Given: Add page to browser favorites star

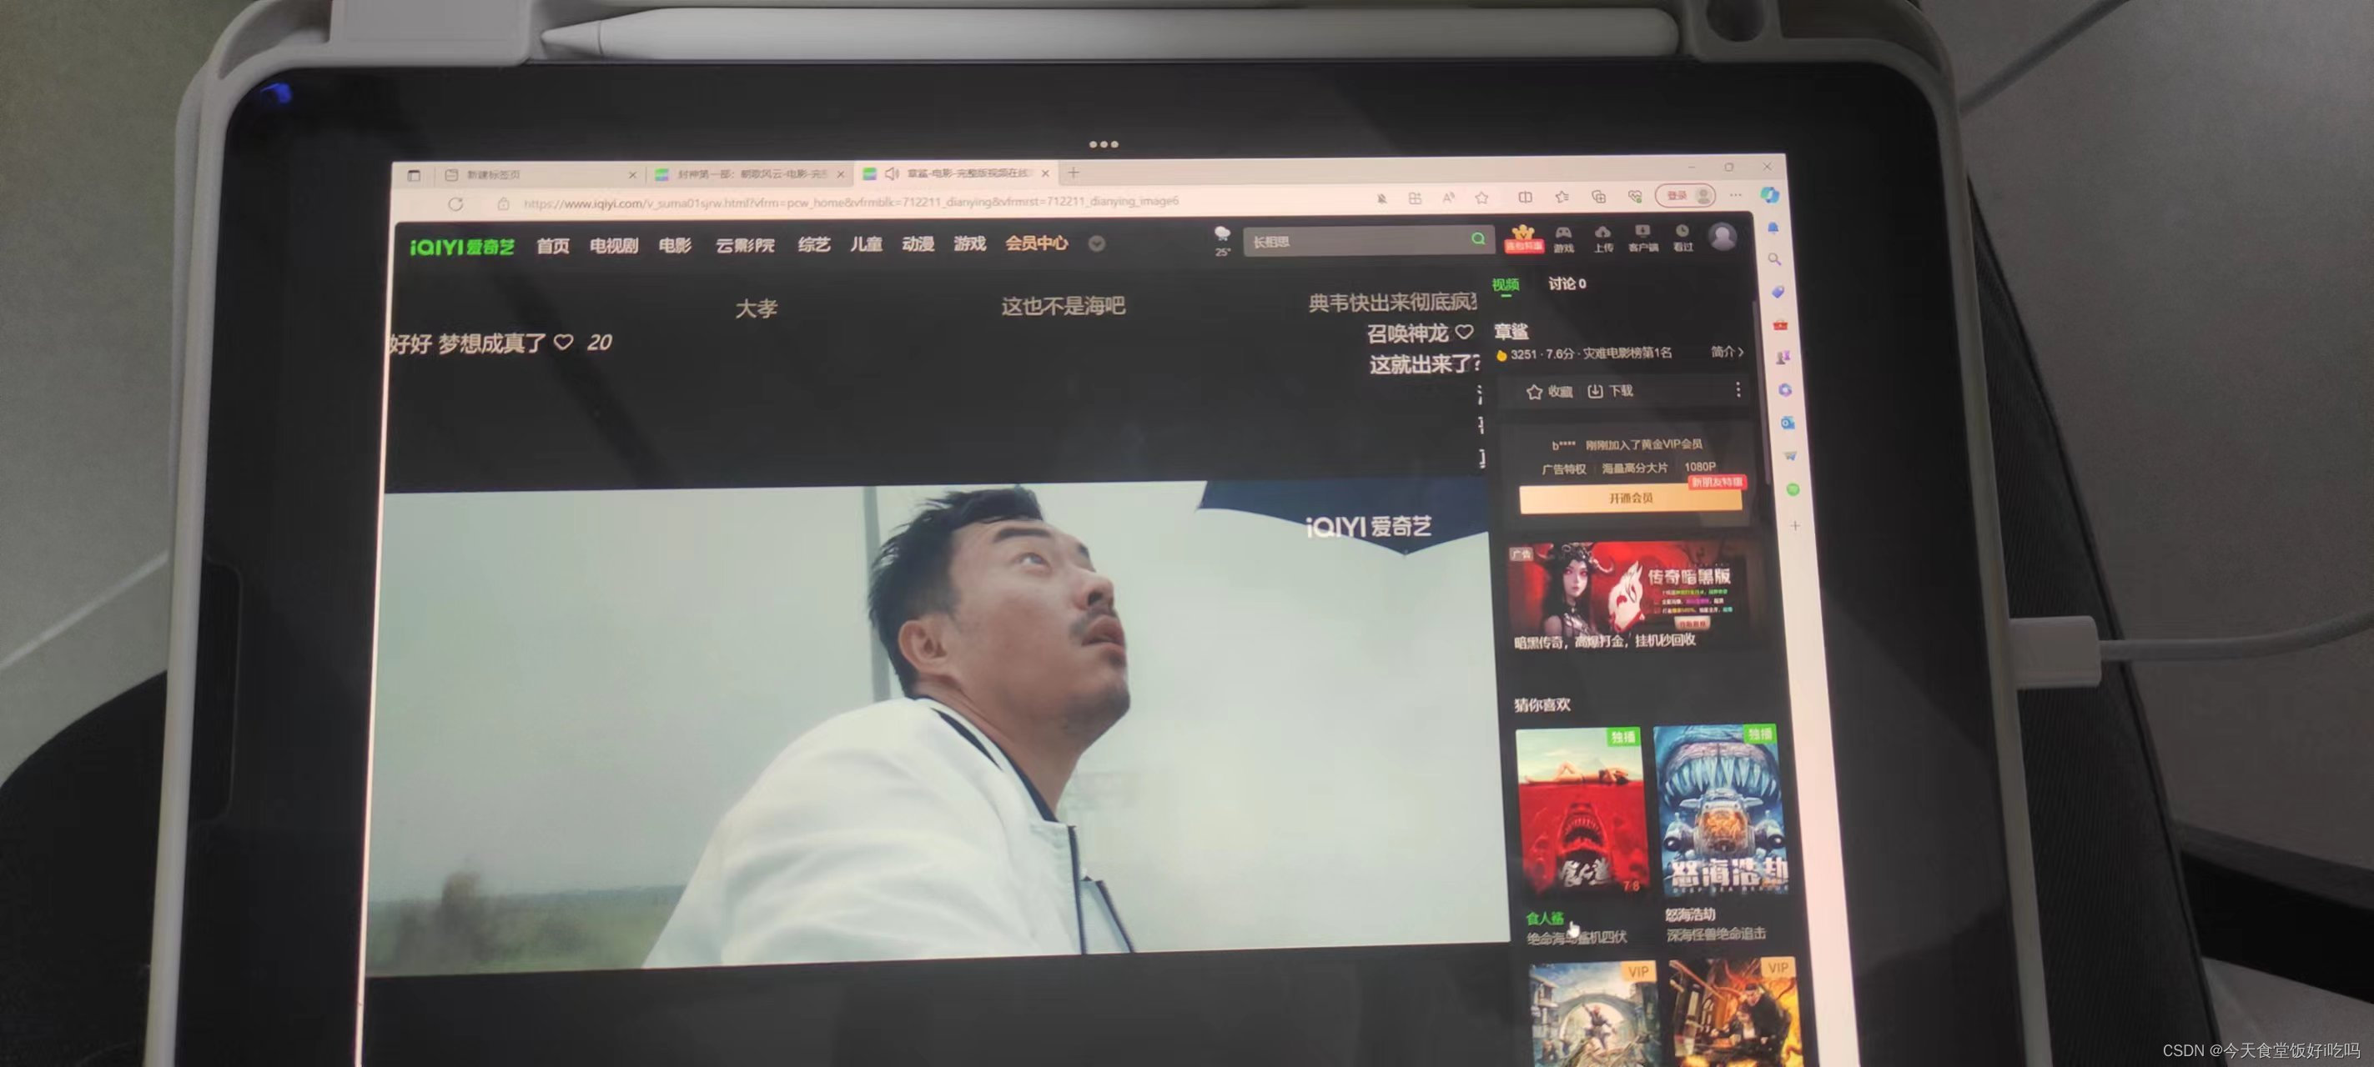Looking at the screenshot, I should [x=1481, y=198].
